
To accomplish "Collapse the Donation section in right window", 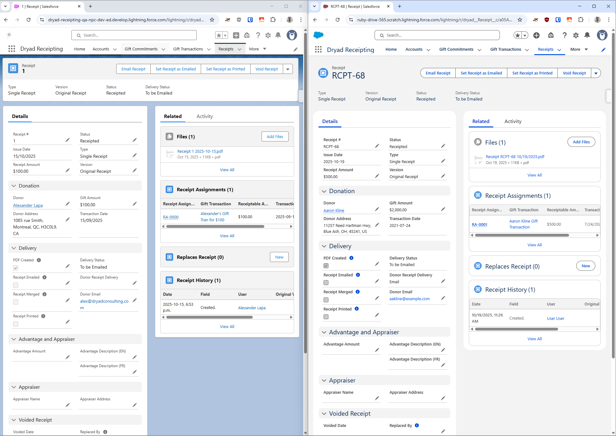I will tap(324, 191).
